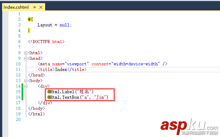Viewport: 220px width, 137px height.
Task: Collapse the div tag region
Action: click(26, 86)
